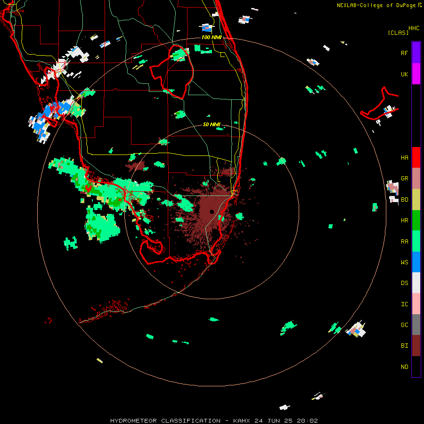
Task: Click the BD legend label
Action: coord(404,200)
